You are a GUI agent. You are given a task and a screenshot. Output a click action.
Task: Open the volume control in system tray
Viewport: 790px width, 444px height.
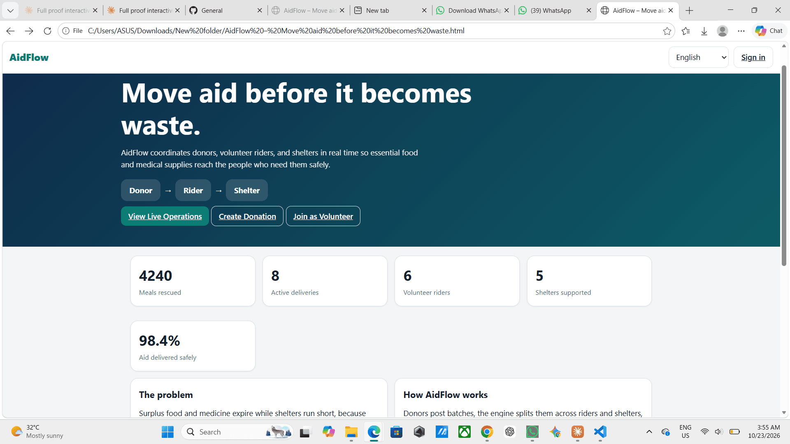pos(718,432)
